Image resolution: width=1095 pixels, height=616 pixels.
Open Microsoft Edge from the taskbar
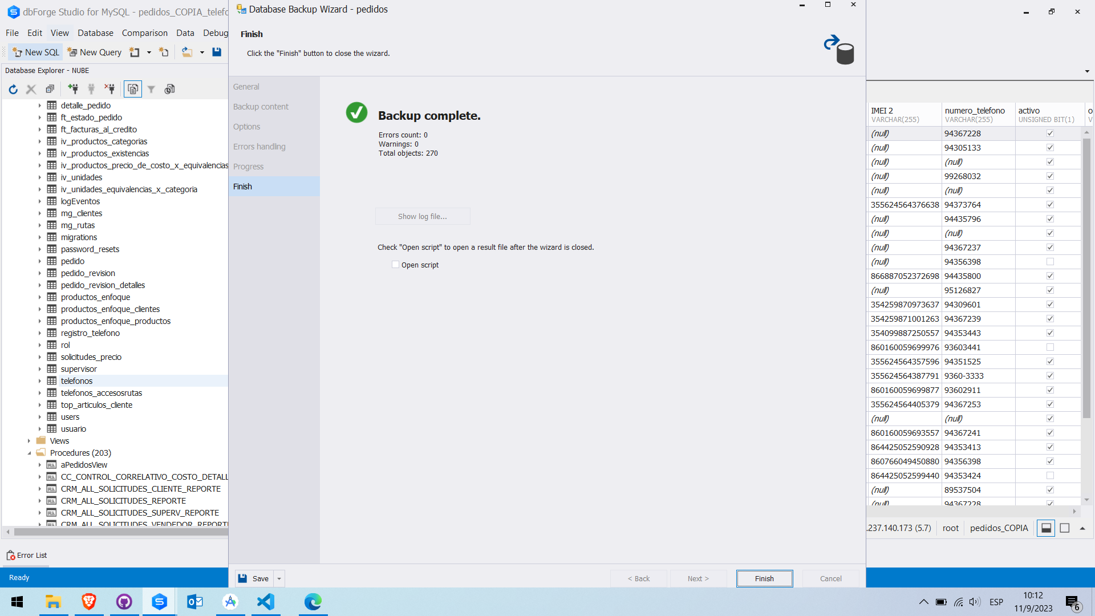313,602
